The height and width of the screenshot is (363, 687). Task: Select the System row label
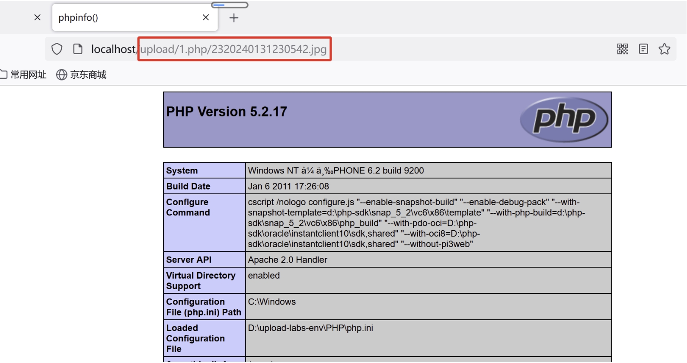click(x=182, y=170)
